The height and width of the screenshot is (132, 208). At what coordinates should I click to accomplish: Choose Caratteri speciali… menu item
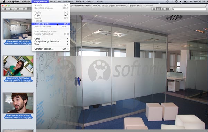click(51, 49)
